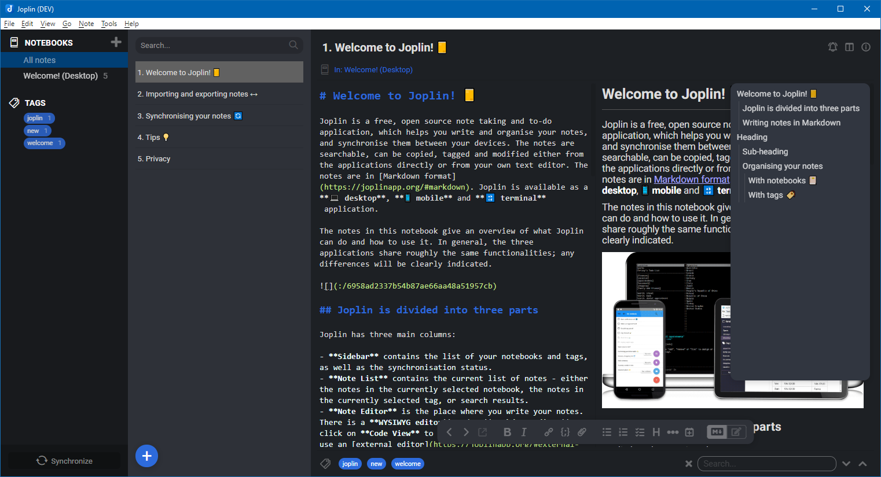Jump to 'Joplin is divided into three parts' in outline

801,108
